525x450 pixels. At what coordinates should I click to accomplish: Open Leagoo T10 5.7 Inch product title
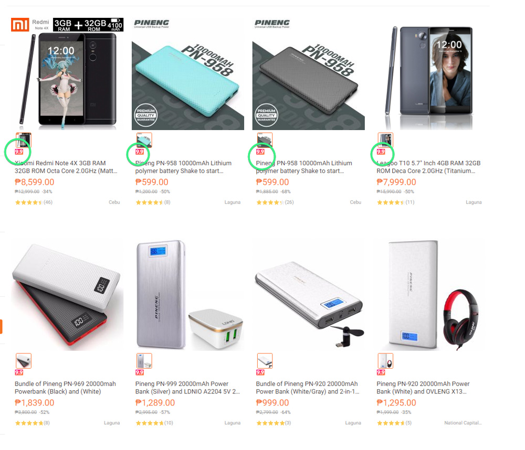tap(428, 167)
